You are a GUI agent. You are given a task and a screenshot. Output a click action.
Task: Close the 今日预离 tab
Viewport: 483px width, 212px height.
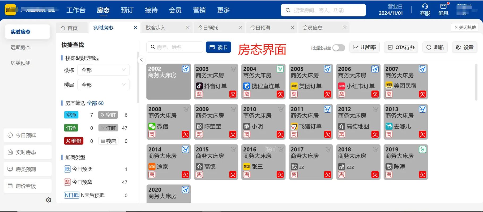pos(293,28)
